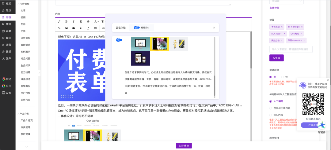Insert a video using the camera icon

pos(74,28)
